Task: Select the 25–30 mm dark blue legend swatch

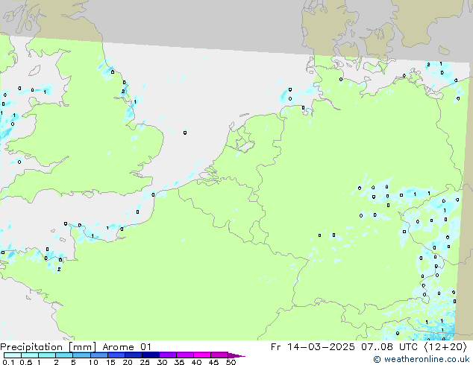Action: tap(151, 355)
